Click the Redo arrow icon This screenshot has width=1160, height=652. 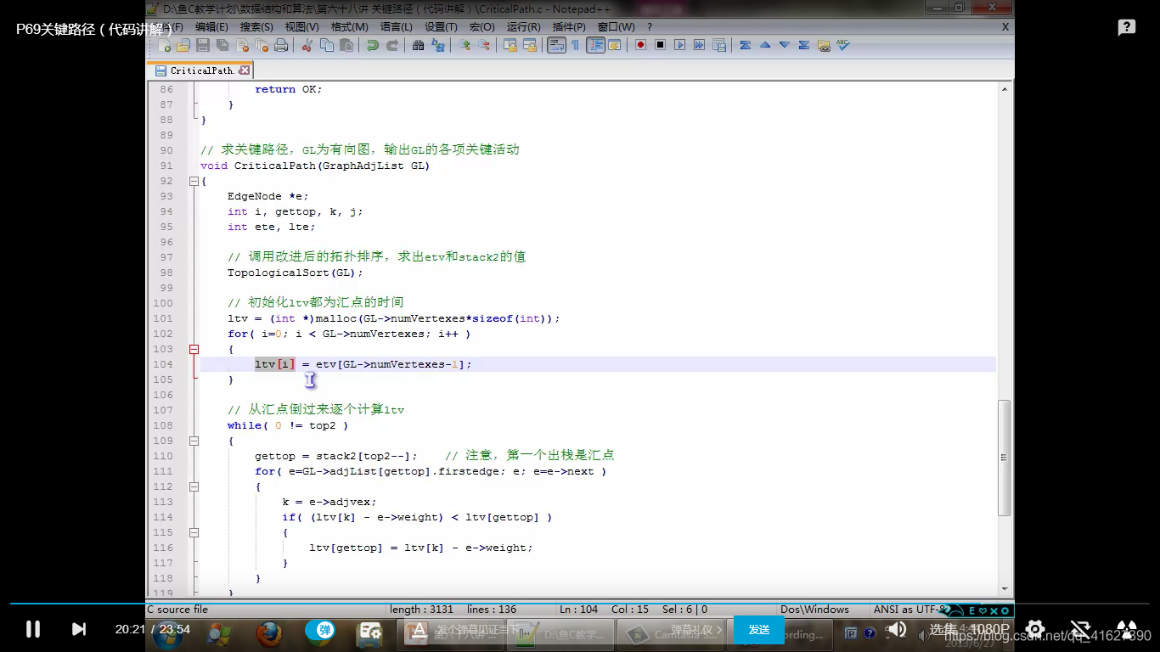pyautogui.click(x=391, y=45)
